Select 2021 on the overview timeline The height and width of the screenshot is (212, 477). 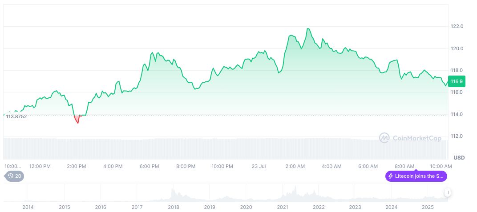click(282, 207)
